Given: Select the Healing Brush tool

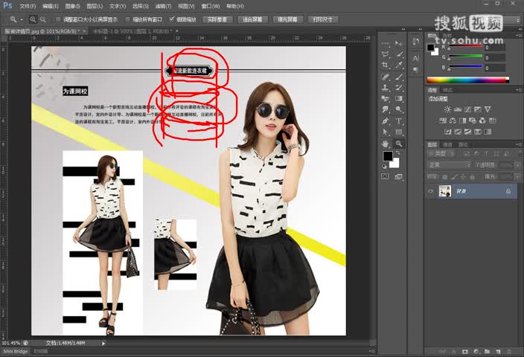Looking at the screenshot, I should coord(386,77).
